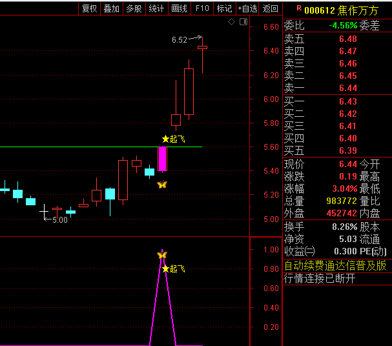Click the 自动续费通达信普及版 link
Screen dimensions: 392x346
click(x=335, y=266)
